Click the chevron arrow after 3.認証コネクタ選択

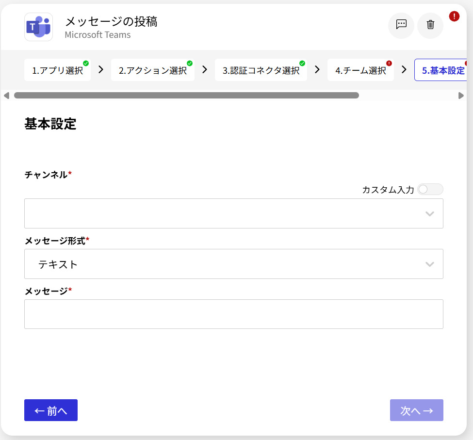(317, 69)
